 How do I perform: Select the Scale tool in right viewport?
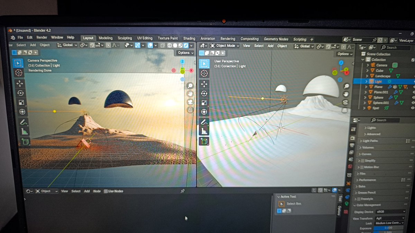click(204, 103)
